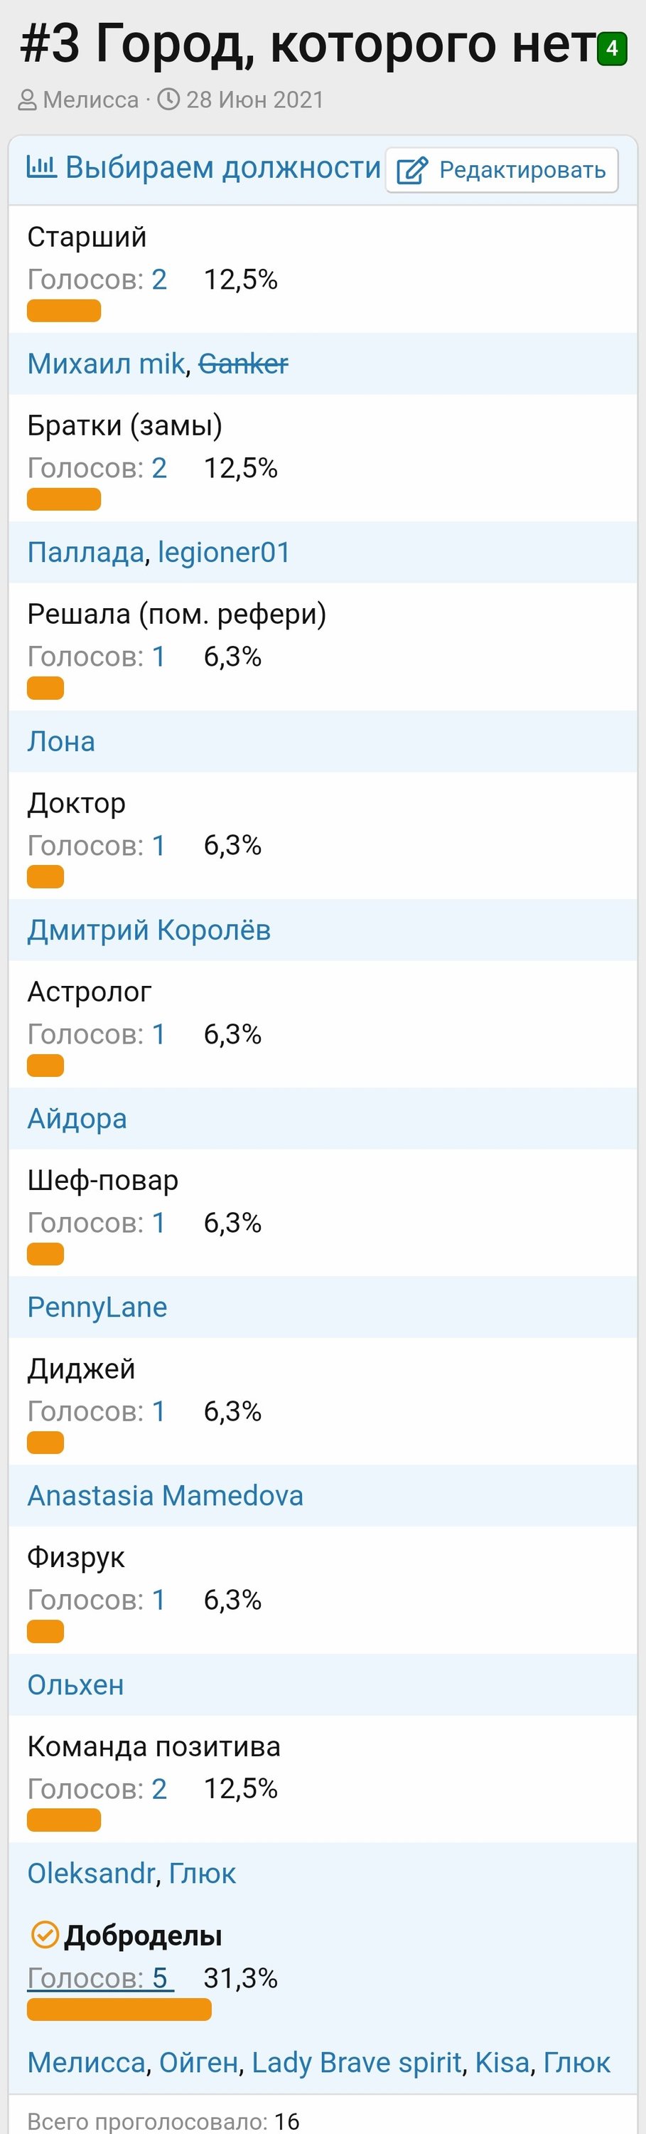
Task: Click the crossed-out Ganker username
Action: pyautogui.click(x=243, y=363)
